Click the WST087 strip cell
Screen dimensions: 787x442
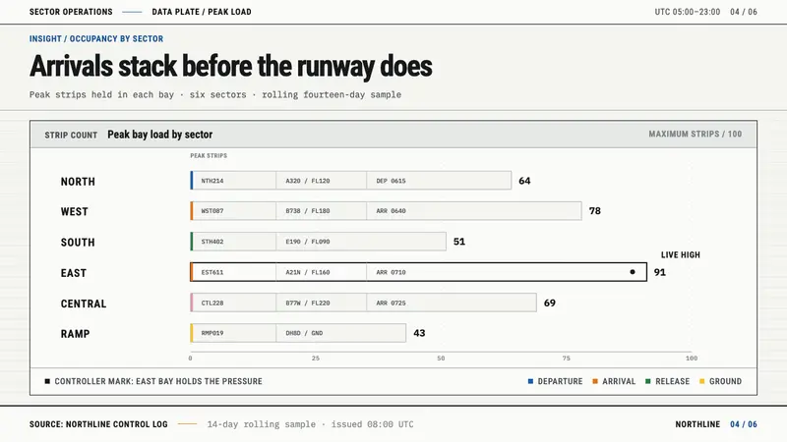point(234,211)
